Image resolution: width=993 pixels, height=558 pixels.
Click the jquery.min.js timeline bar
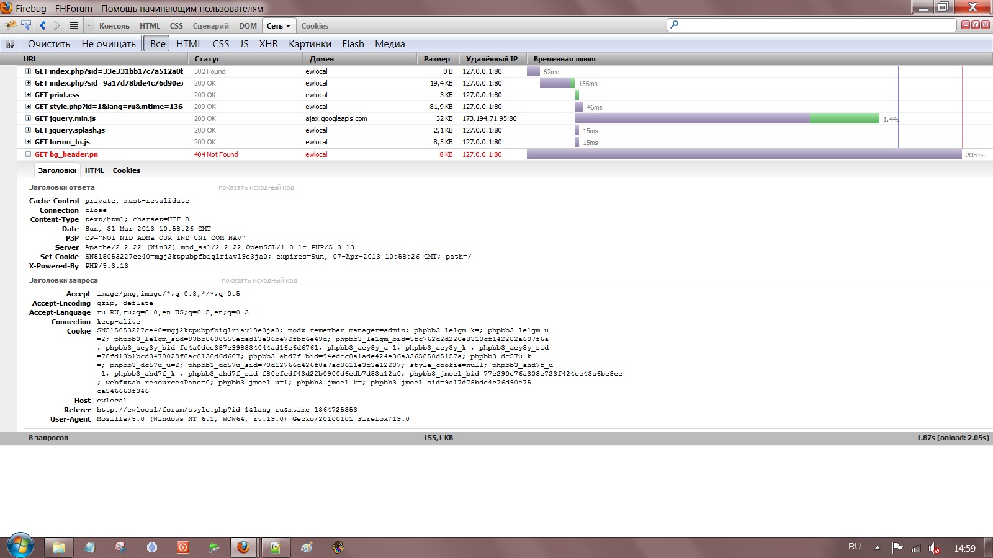tap(726, 118)
